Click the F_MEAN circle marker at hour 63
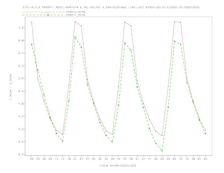224x173 pixels. pyautogui.click(x=162, y=151)
